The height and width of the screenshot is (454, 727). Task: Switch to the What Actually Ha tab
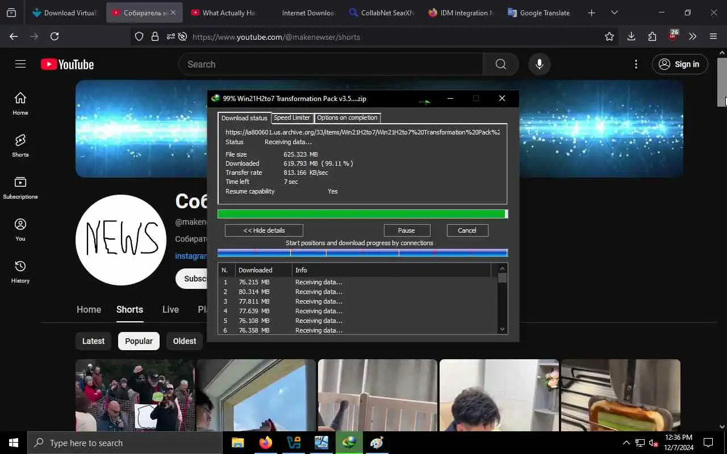(223, 12)
